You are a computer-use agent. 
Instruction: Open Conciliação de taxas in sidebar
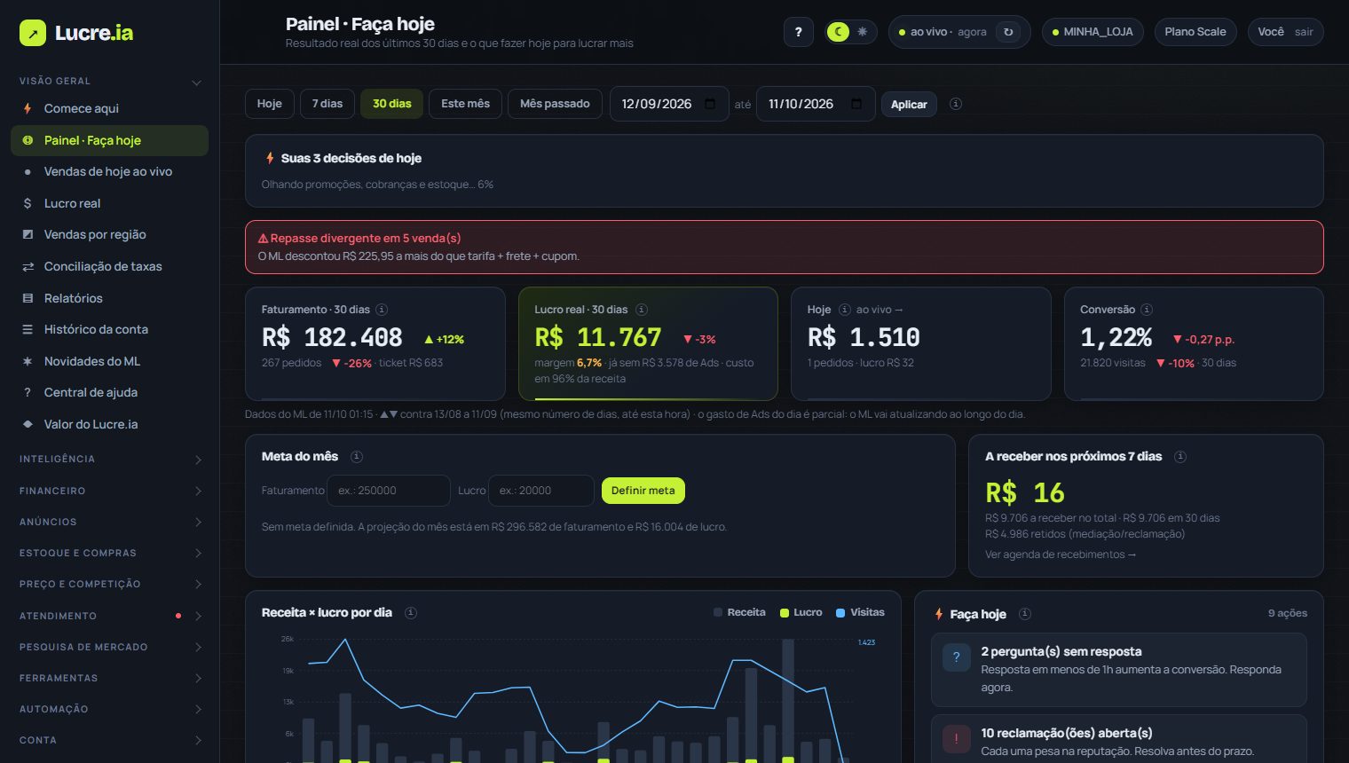[x=110, y=266]
